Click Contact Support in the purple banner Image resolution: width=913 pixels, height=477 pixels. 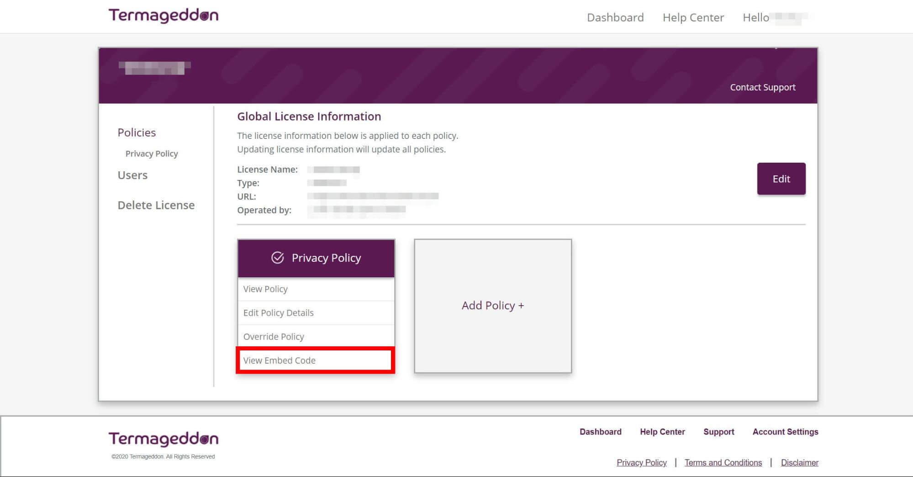(x=762, y=87)
